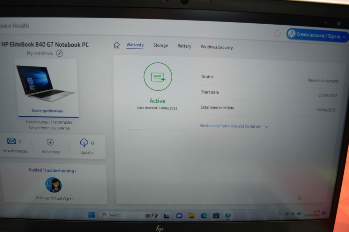Screen dimensions: 349x232
Task: Click the Add device plus icon
Action: click(x=50, y=142)
